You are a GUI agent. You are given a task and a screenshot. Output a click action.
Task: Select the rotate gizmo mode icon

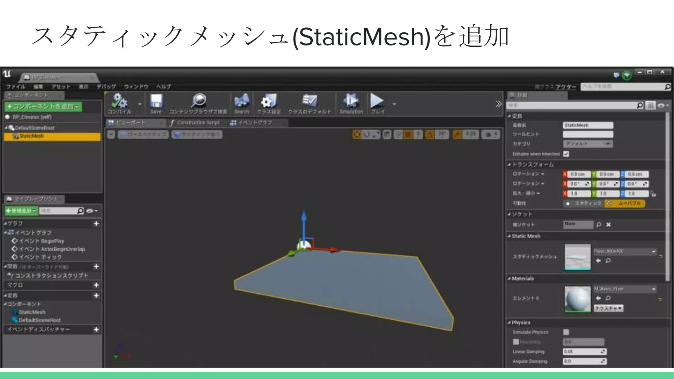[367, 135]
